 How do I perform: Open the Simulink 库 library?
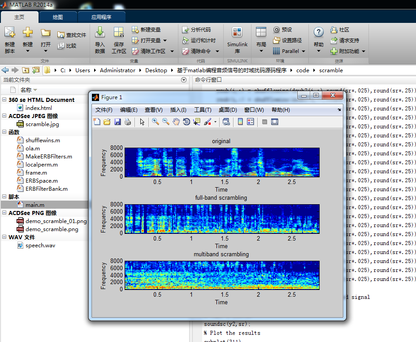(237, 40)
